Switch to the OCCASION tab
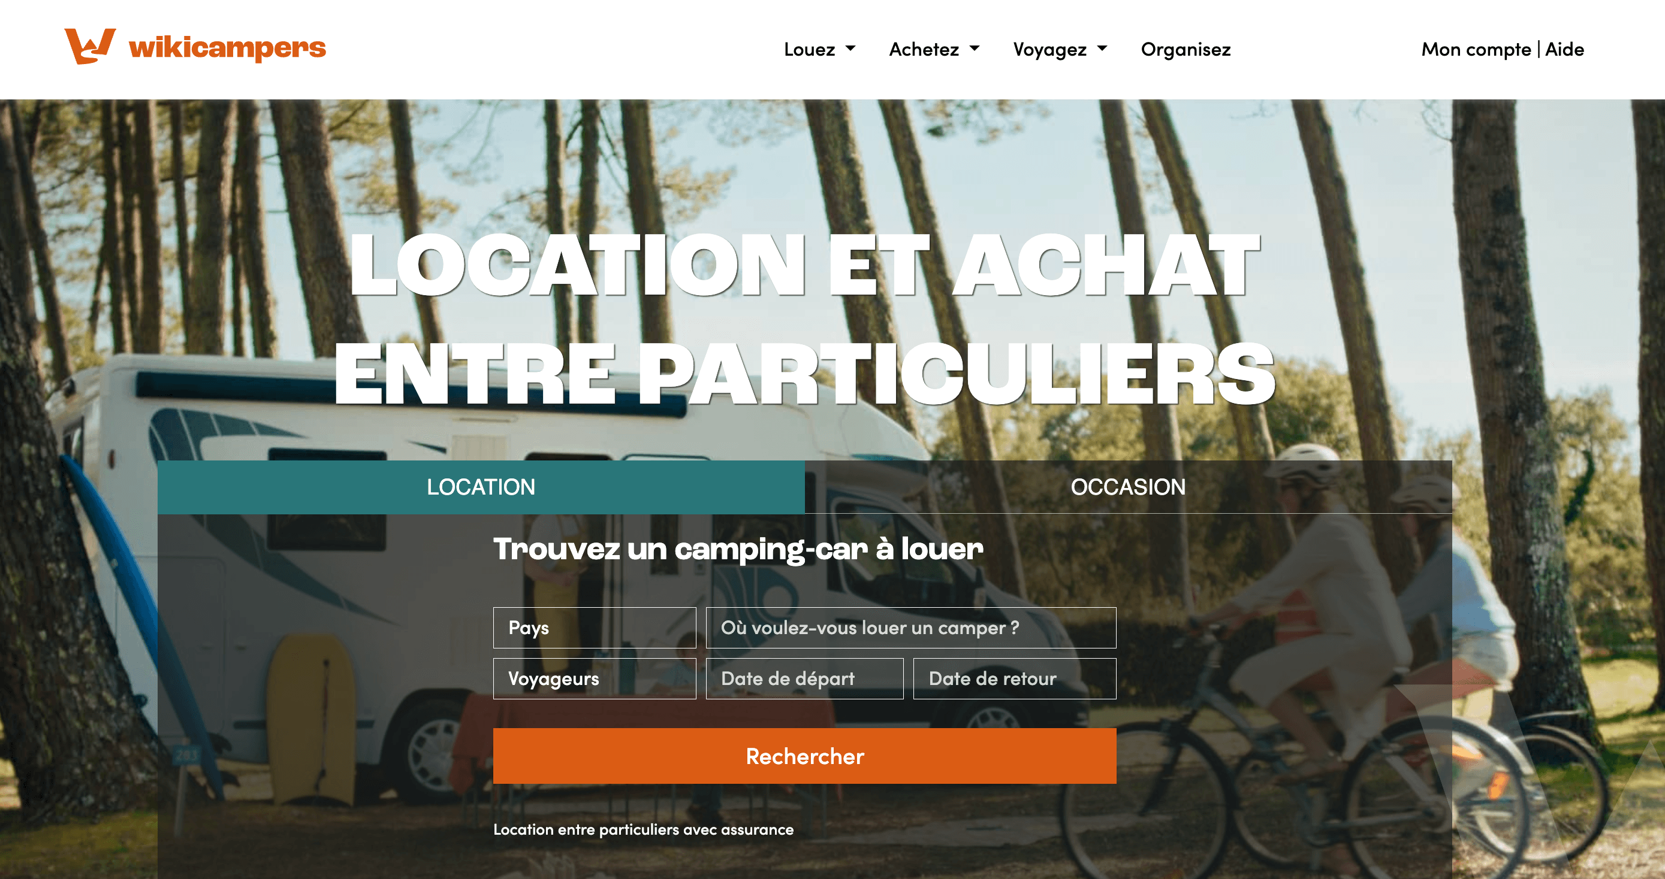The height and width of the screenshot is (879, 1665). coord(1129,487)
